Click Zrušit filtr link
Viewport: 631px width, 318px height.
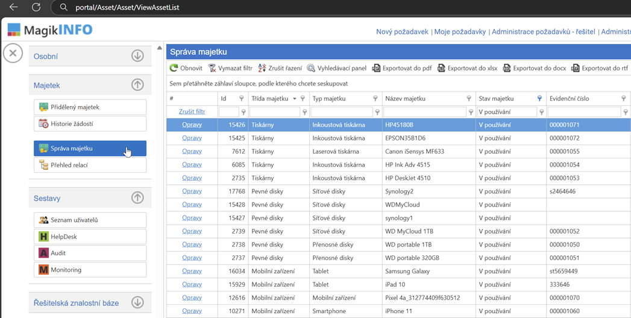pos(192,111)
